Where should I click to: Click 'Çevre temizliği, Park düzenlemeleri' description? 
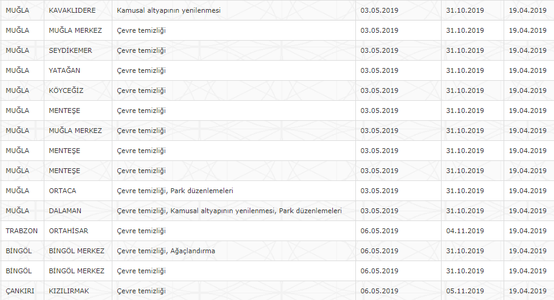pos(175,191)
